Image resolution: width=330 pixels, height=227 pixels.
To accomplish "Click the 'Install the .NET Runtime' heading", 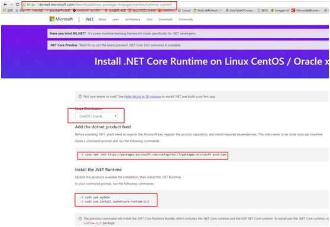I will (x=98, y=170).
